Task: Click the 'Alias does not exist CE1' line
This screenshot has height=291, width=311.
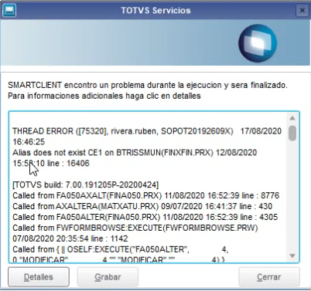Action: point(135,153)
